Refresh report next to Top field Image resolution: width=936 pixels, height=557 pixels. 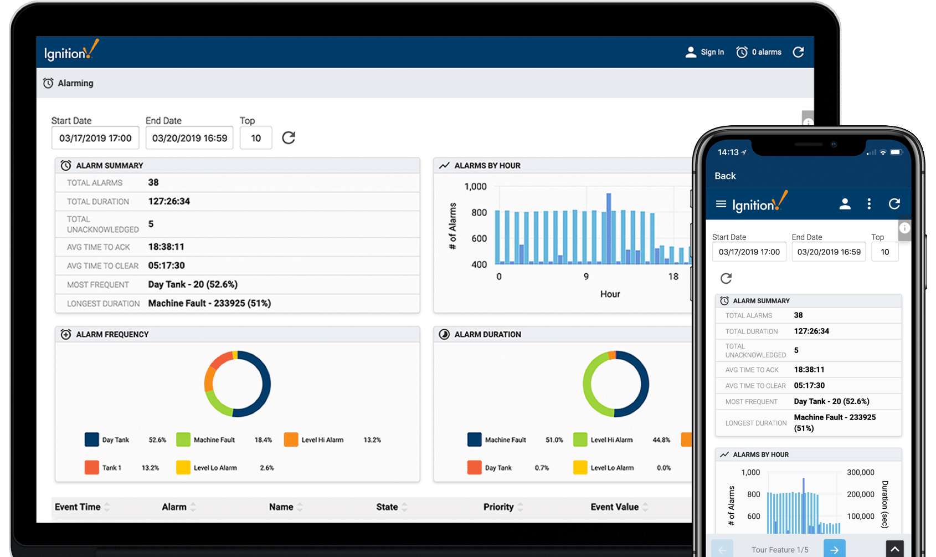coord(289,137)
